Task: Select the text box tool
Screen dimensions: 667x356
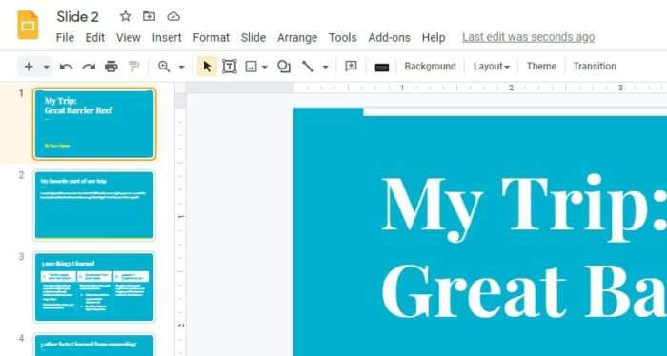Action: (230, 67)
